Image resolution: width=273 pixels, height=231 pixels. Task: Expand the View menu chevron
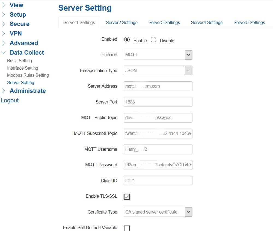tap(4, 5)
